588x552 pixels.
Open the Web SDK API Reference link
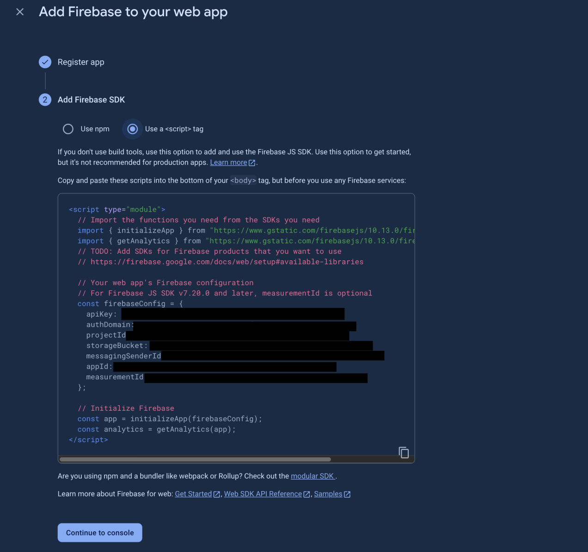coord(263,494)
